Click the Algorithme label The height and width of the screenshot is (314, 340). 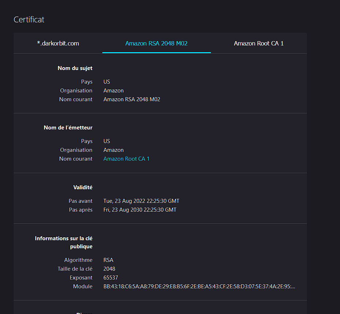pyautogui.click(x=78, y=260)
